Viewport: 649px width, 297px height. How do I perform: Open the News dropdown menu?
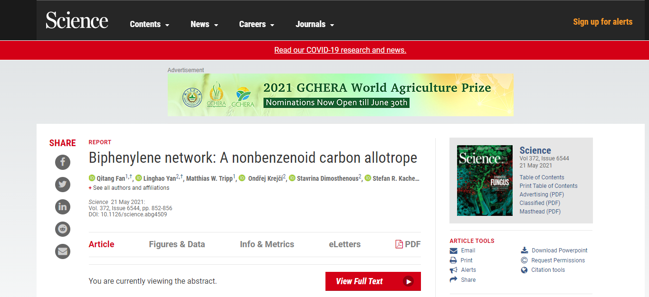pos(204,24)
